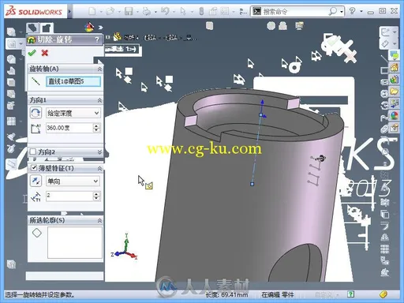Click the Undo icon

click(165, 11)
